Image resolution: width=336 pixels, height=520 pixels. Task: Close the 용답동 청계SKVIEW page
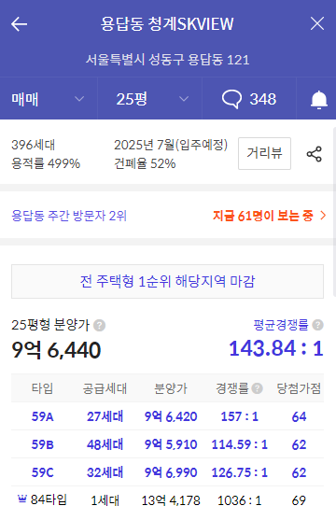click(x=317, y=24)
